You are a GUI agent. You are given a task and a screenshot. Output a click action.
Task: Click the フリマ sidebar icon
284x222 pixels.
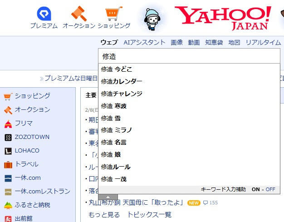(8, 123)
